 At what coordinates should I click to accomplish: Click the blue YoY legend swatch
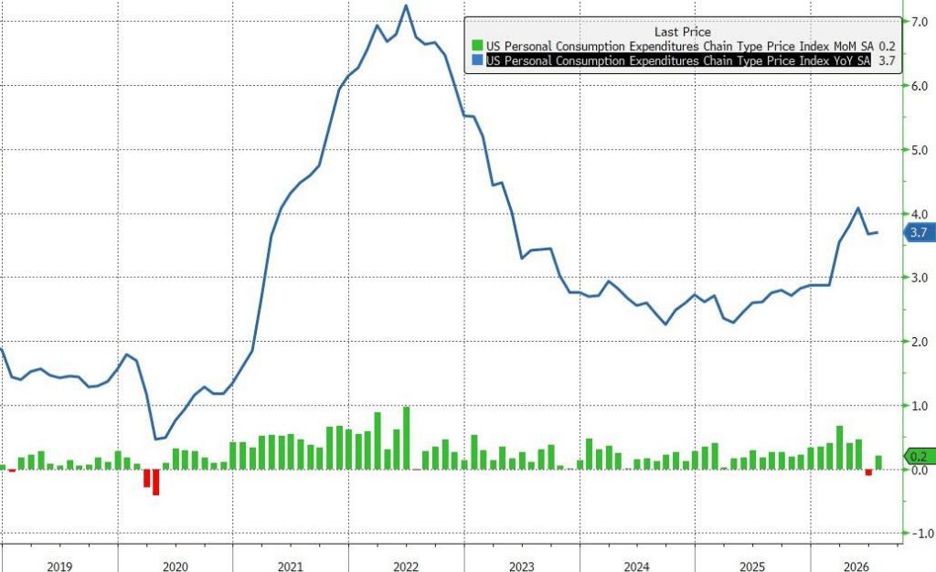(x=477, y=60)
